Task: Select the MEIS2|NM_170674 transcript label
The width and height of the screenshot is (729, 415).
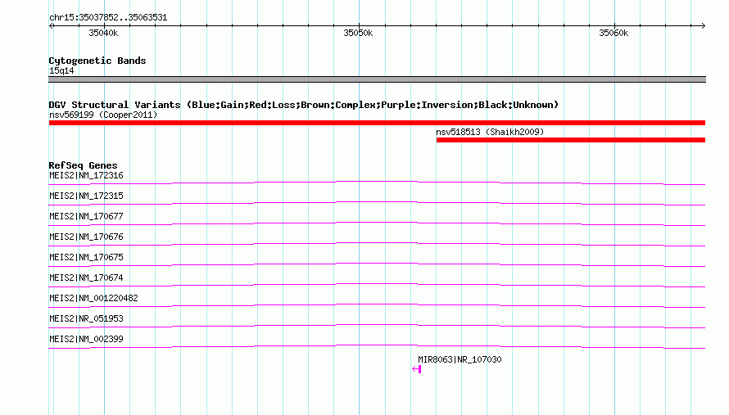Action: point(87,277)
